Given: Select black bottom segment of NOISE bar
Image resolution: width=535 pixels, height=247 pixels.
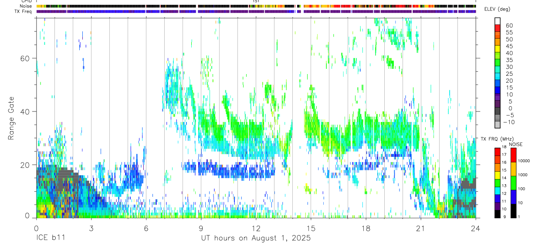Looking at the screenshot, I should [514, 211].
